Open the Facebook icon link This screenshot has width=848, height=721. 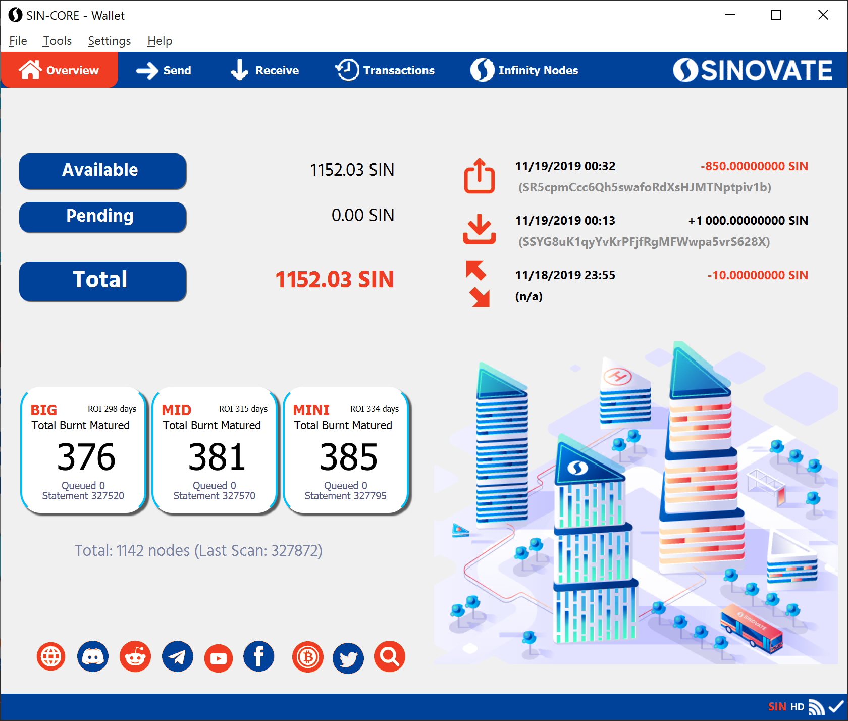pyautogui.click(x=259, y=656)
